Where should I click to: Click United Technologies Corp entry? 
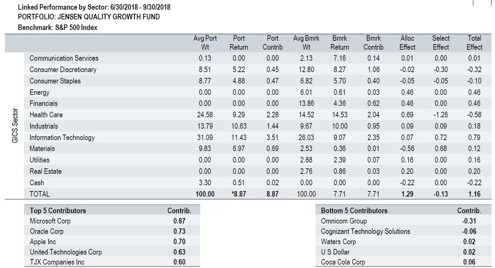point(66,252)
